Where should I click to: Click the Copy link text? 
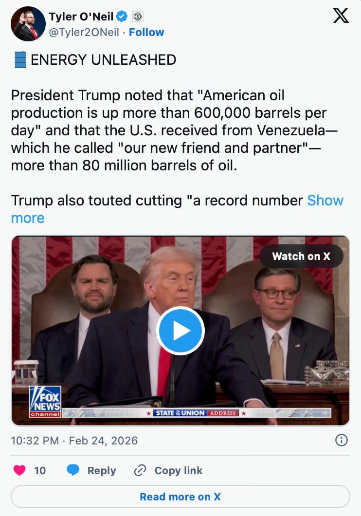[179, 471]
